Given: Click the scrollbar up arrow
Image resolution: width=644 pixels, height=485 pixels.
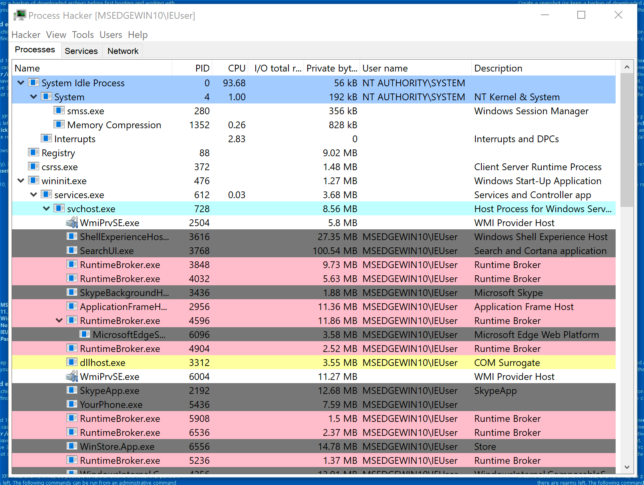Looking at the screenshot, I should pos(627,67).
